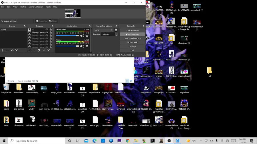The height and width of the screenshot is (144, 257).
Task: Switch Explorer window to large icons view
Action: 131,81
